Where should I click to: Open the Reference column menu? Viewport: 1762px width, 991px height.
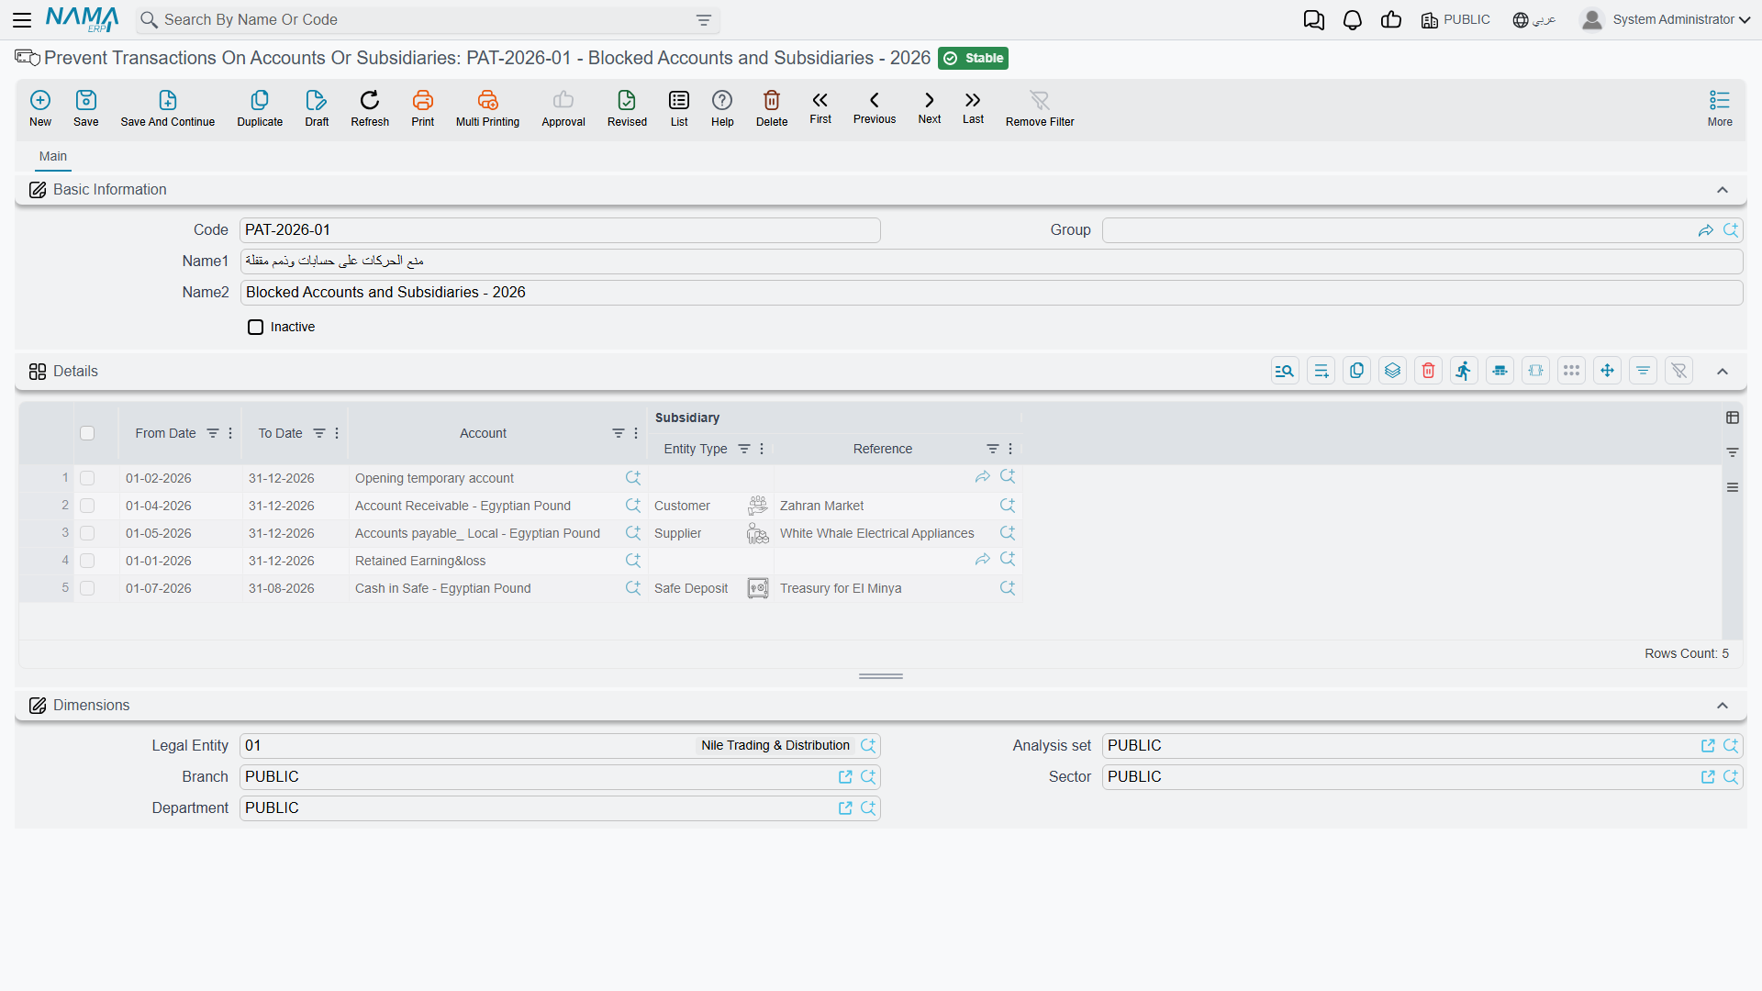point(1010,449)
